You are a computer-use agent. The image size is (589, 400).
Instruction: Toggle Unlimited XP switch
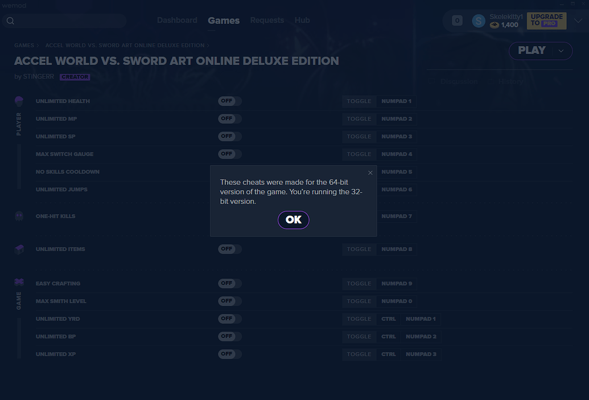[x=229, y=354]
